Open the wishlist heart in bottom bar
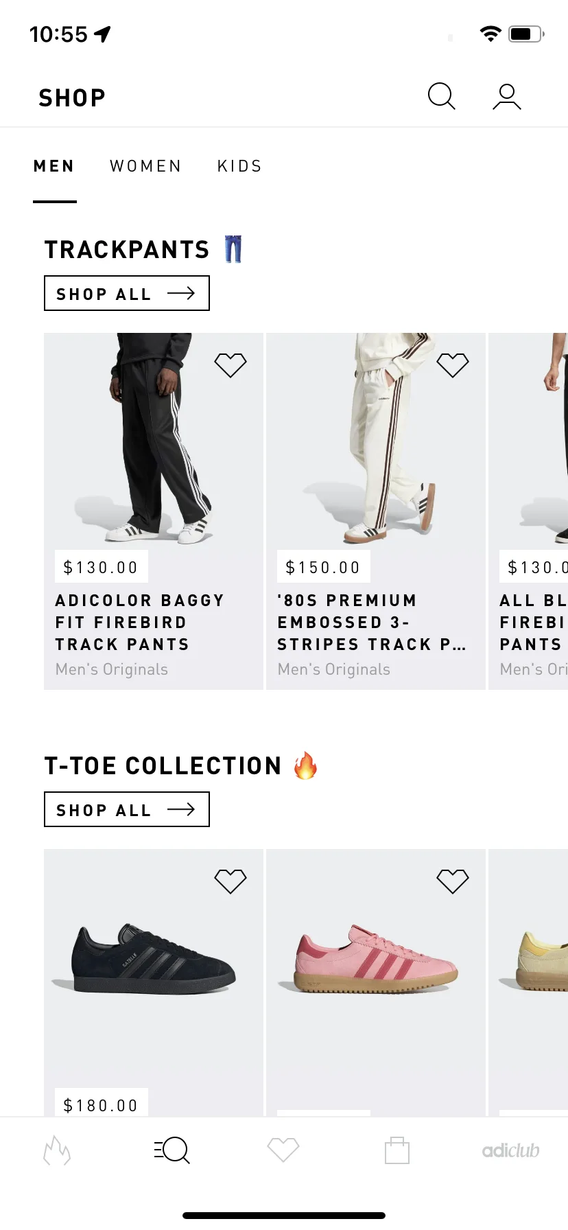This screenshot has width=568, height=1230. coord(283,1150)
